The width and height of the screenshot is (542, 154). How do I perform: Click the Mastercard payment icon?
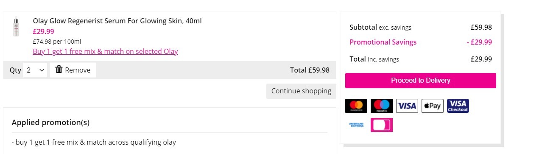point(356,106)
